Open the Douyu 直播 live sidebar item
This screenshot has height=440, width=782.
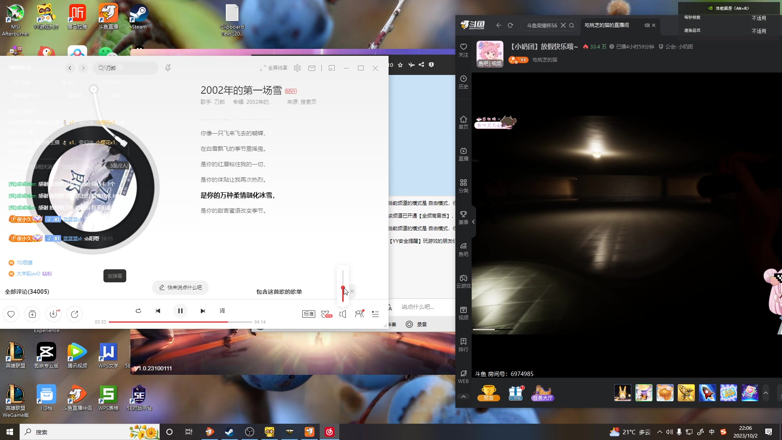point(463,154)
